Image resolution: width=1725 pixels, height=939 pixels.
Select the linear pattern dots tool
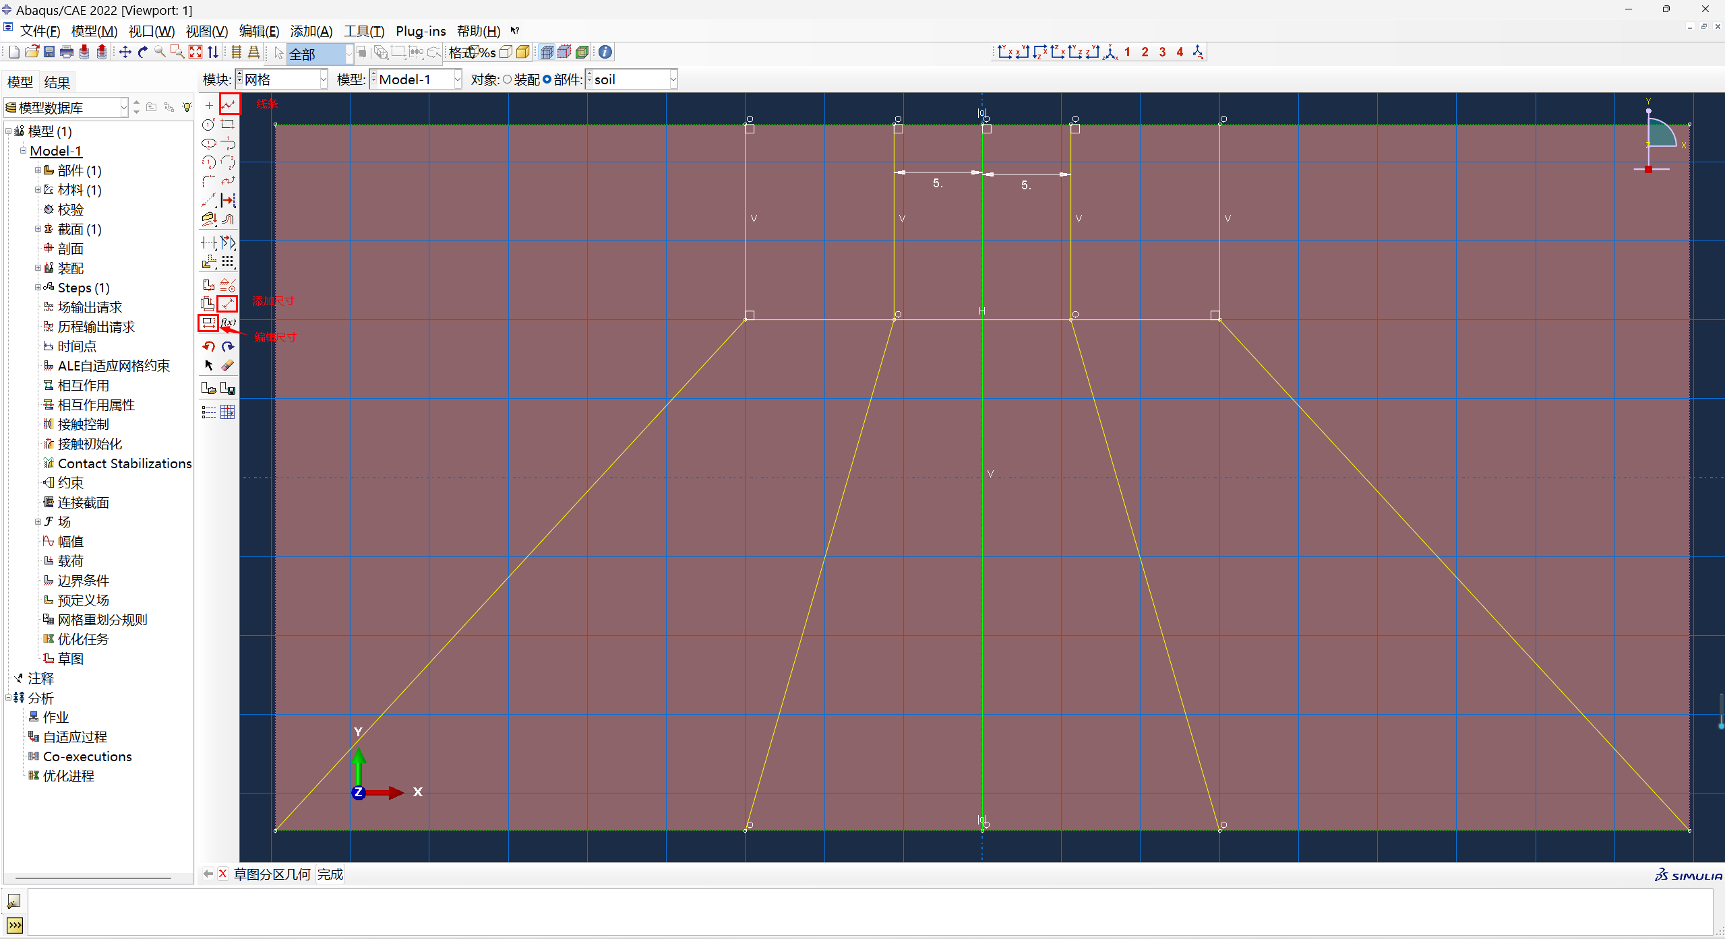point(228,261)
